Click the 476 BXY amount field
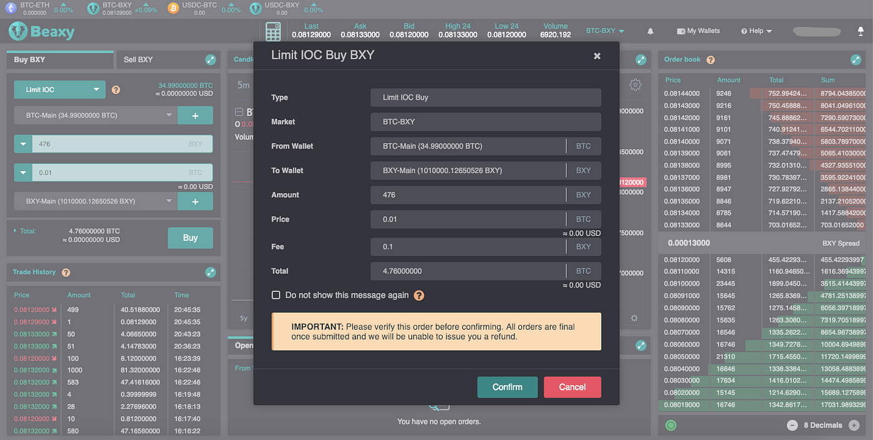873x440 pixels. click(x=122, y=144)
